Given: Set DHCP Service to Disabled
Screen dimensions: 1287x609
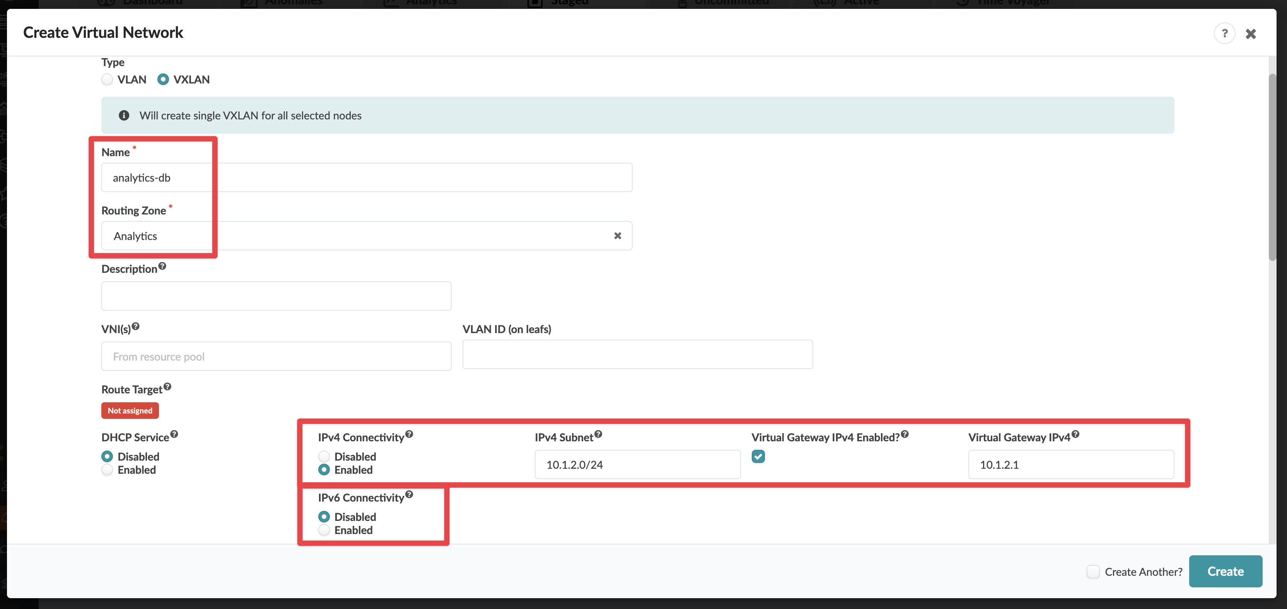Looking at the screenshot, I should click(107, 456).
